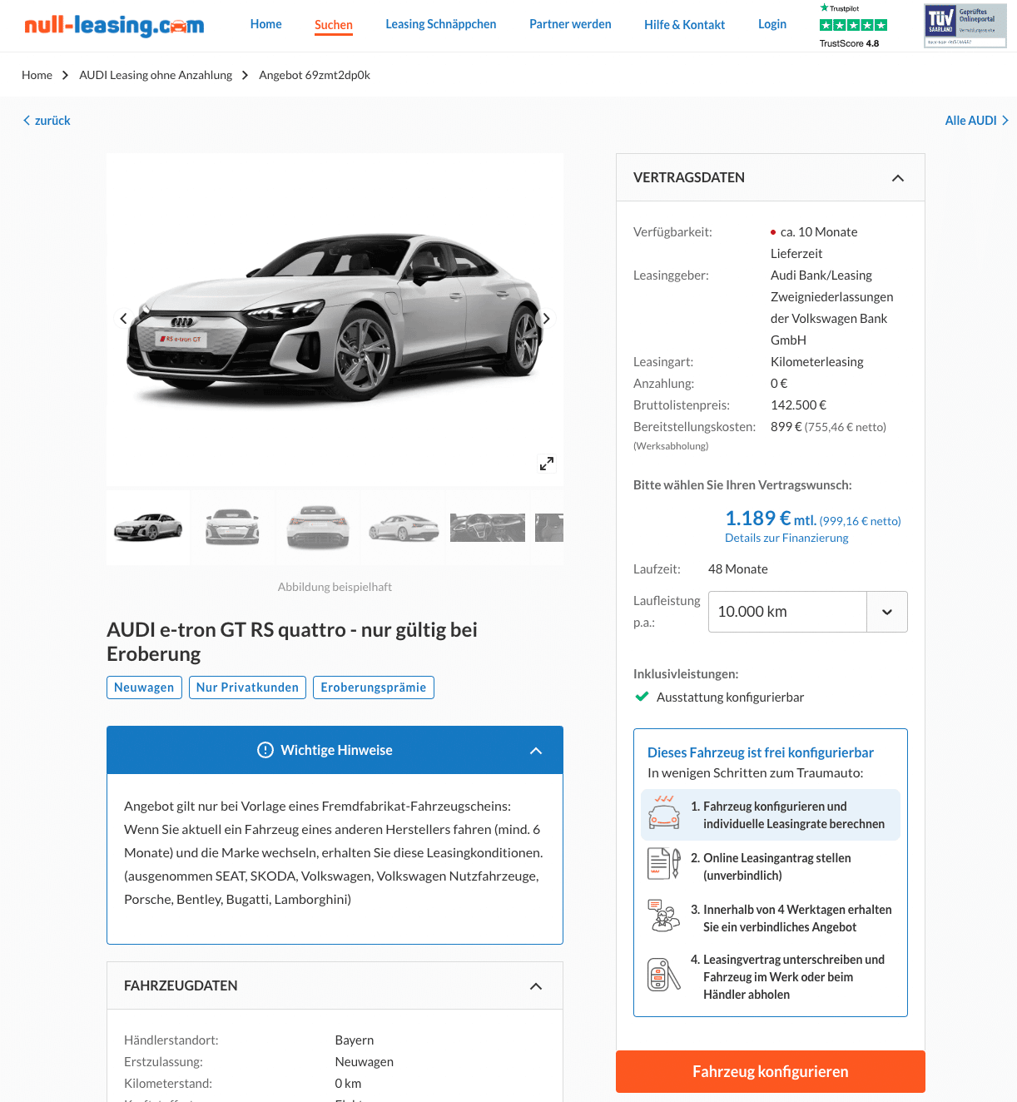Show previous car image with left arrow
This screenshot has width=1017, height=1102.
pyautogui.click(x=123, y=318)
